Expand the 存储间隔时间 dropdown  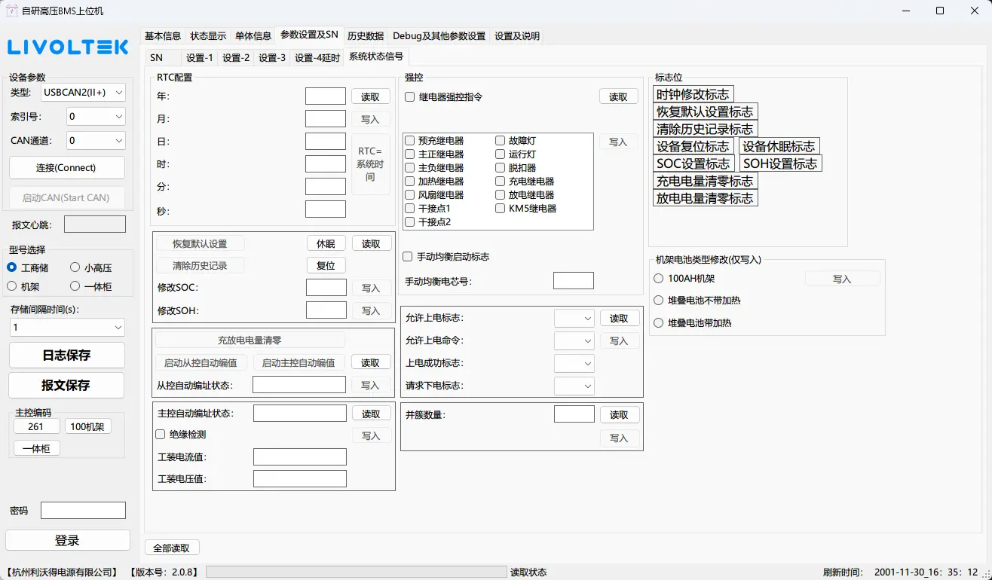click(67, 328)
